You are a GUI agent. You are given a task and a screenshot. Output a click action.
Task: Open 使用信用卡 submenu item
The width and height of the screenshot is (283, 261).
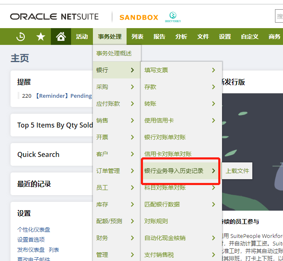(x=181, y=120)
